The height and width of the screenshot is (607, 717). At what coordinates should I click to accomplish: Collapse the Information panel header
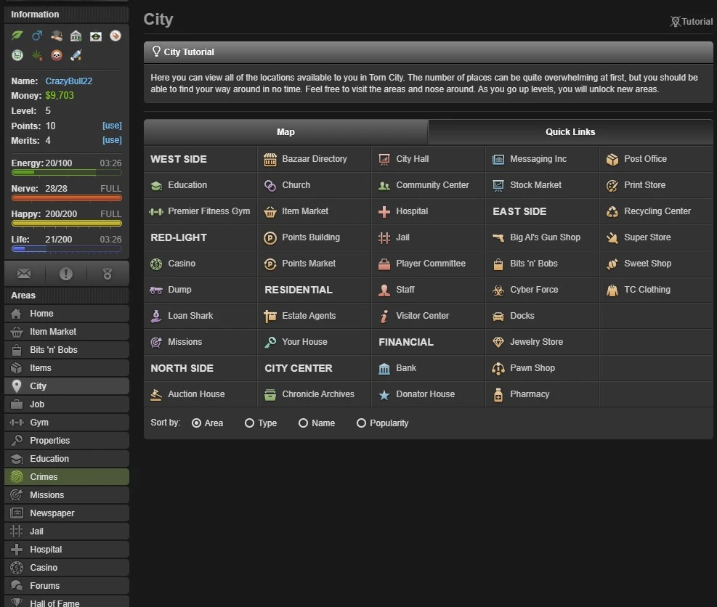click(x=65, y=15)
